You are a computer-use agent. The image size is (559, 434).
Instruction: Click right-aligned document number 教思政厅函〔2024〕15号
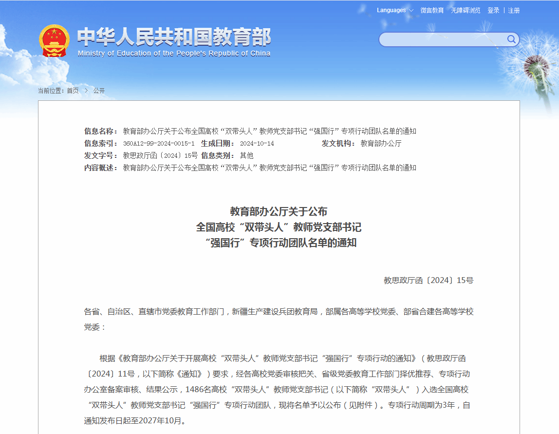click(x=429, y=280)
